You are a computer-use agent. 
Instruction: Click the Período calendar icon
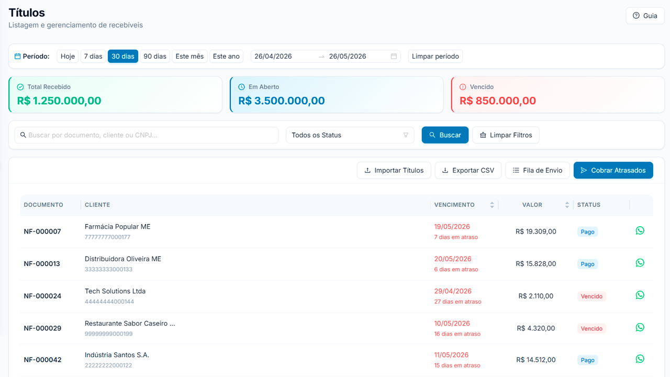(x=17, y=56)
